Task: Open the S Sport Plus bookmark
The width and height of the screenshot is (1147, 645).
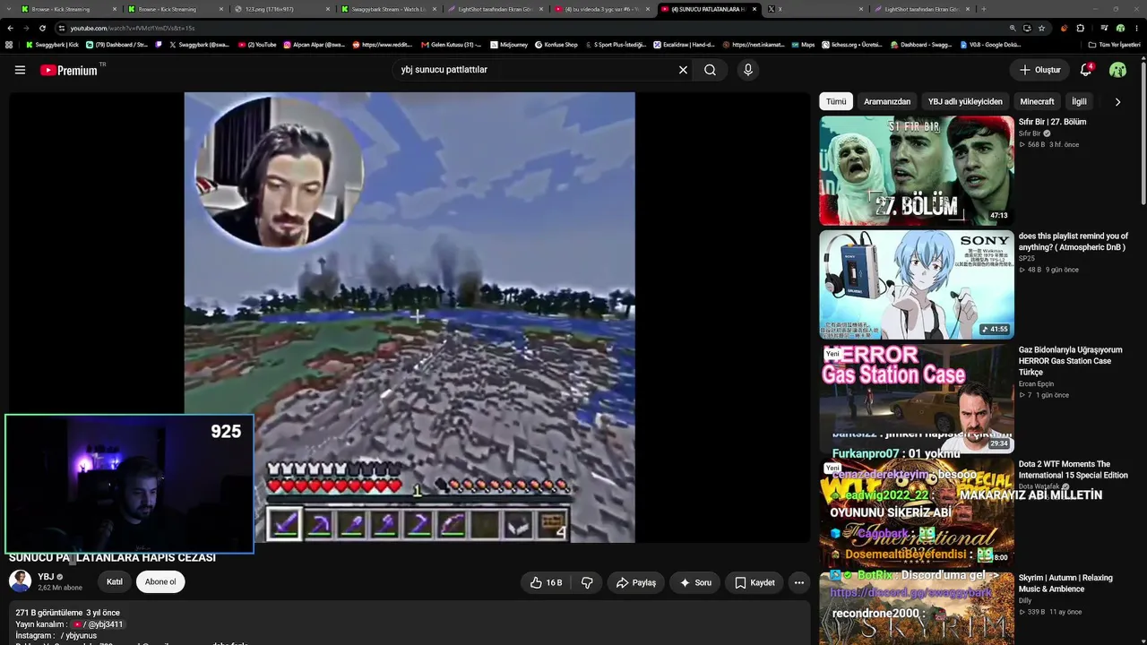Action: 616,44
